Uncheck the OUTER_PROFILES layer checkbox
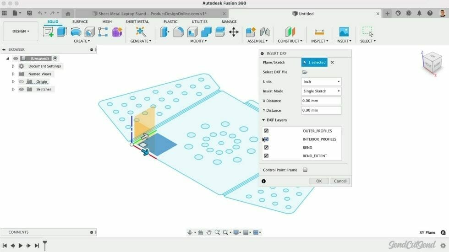The width and height of the screenshot is (449, 252). tap(266, 131)
